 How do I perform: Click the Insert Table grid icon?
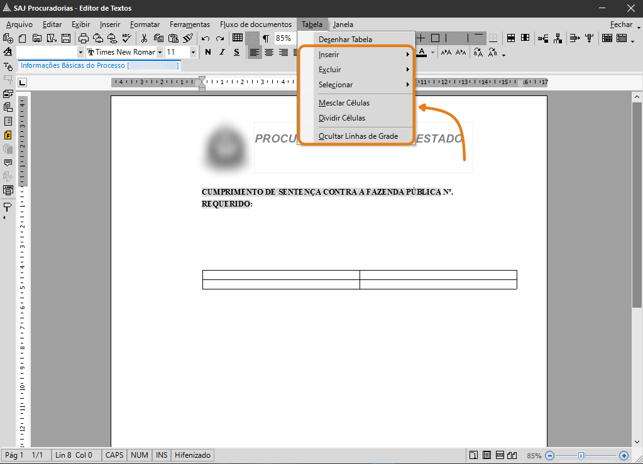pos(238,38)
